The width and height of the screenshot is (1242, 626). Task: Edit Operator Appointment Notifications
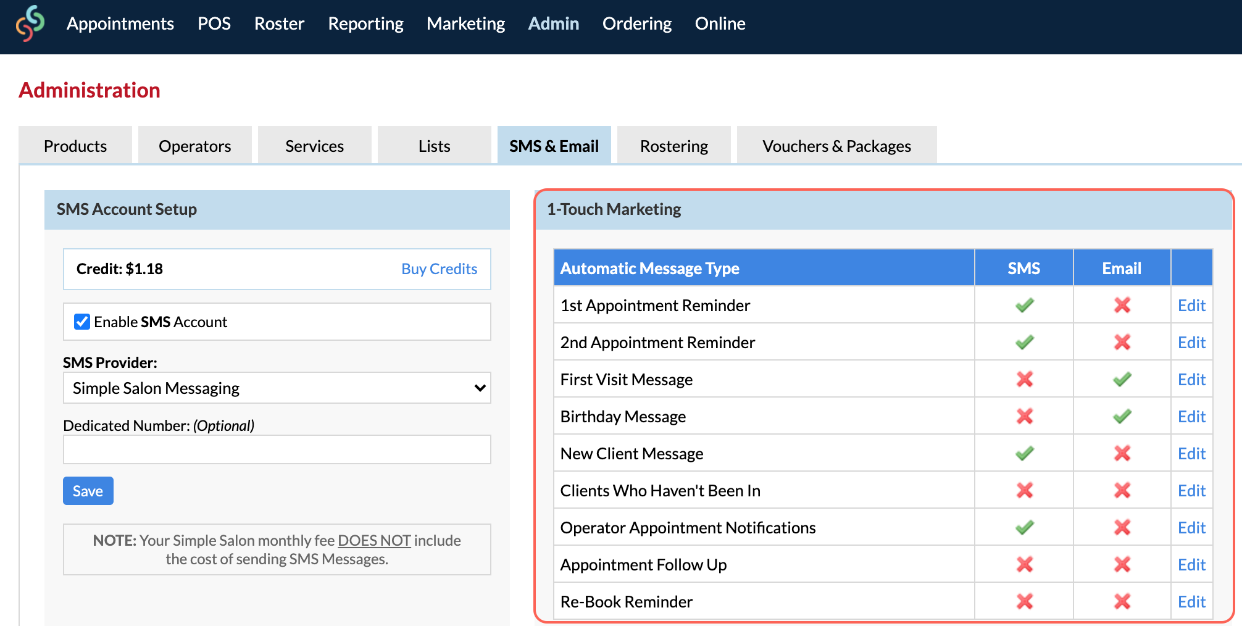click(x=1191, y=527)
